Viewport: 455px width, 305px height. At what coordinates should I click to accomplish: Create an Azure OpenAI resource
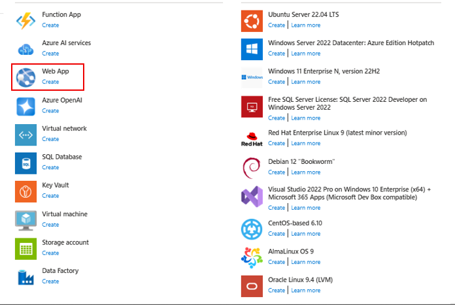click(50, 111)
